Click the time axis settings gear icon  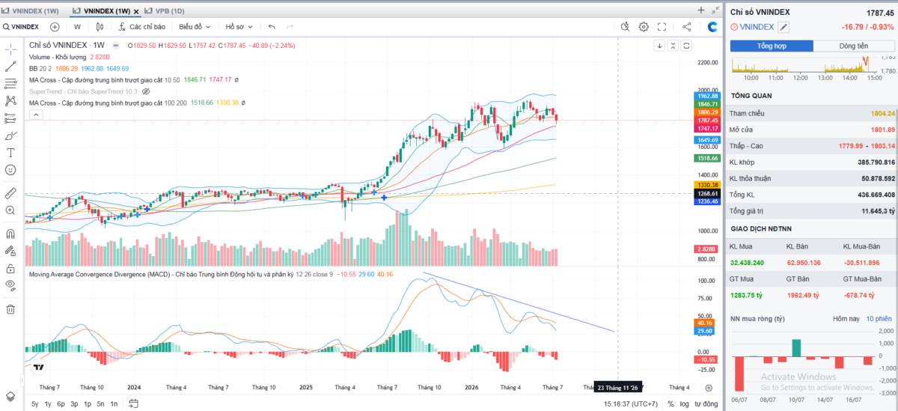pyautogui.click(x=708, y=387)
